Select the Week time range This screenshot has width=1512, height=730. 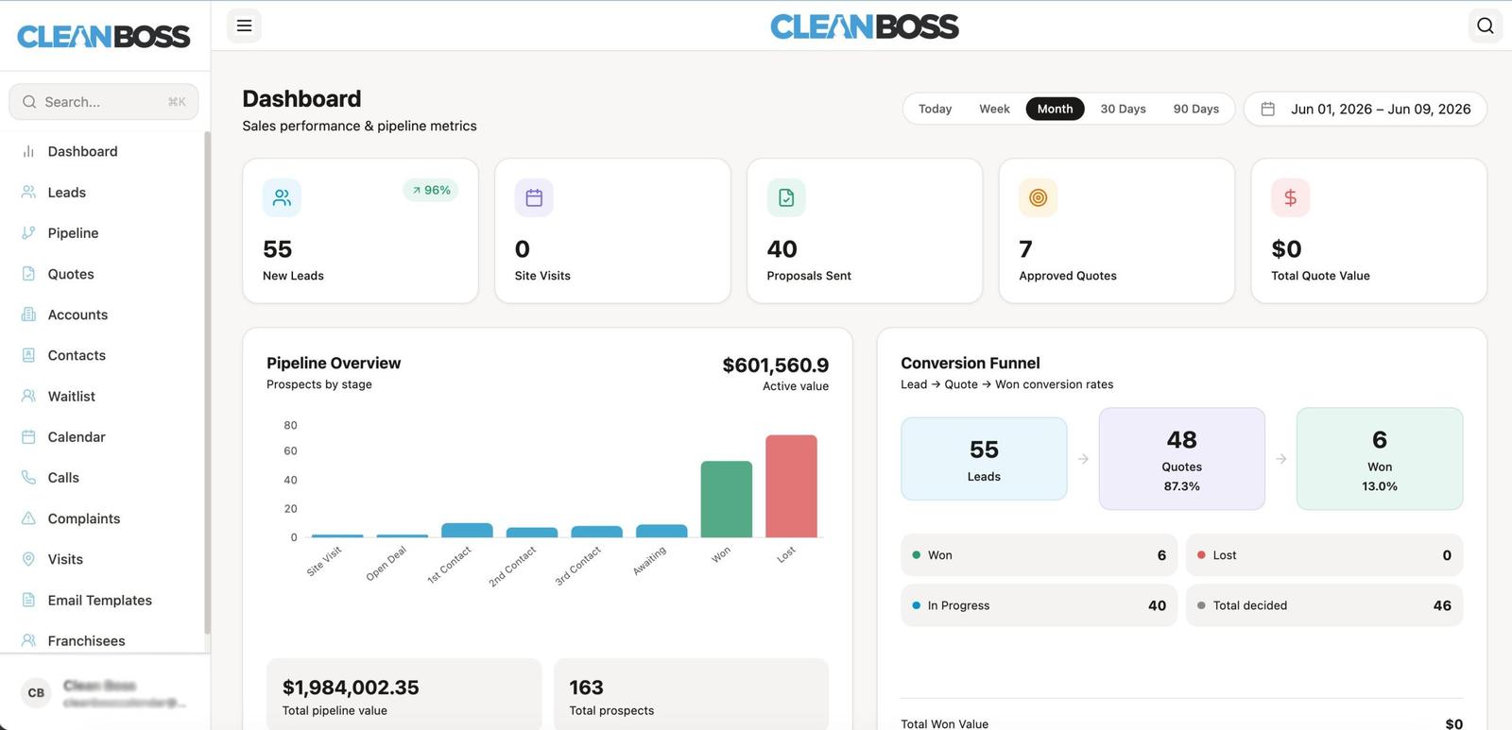point(994,109)
